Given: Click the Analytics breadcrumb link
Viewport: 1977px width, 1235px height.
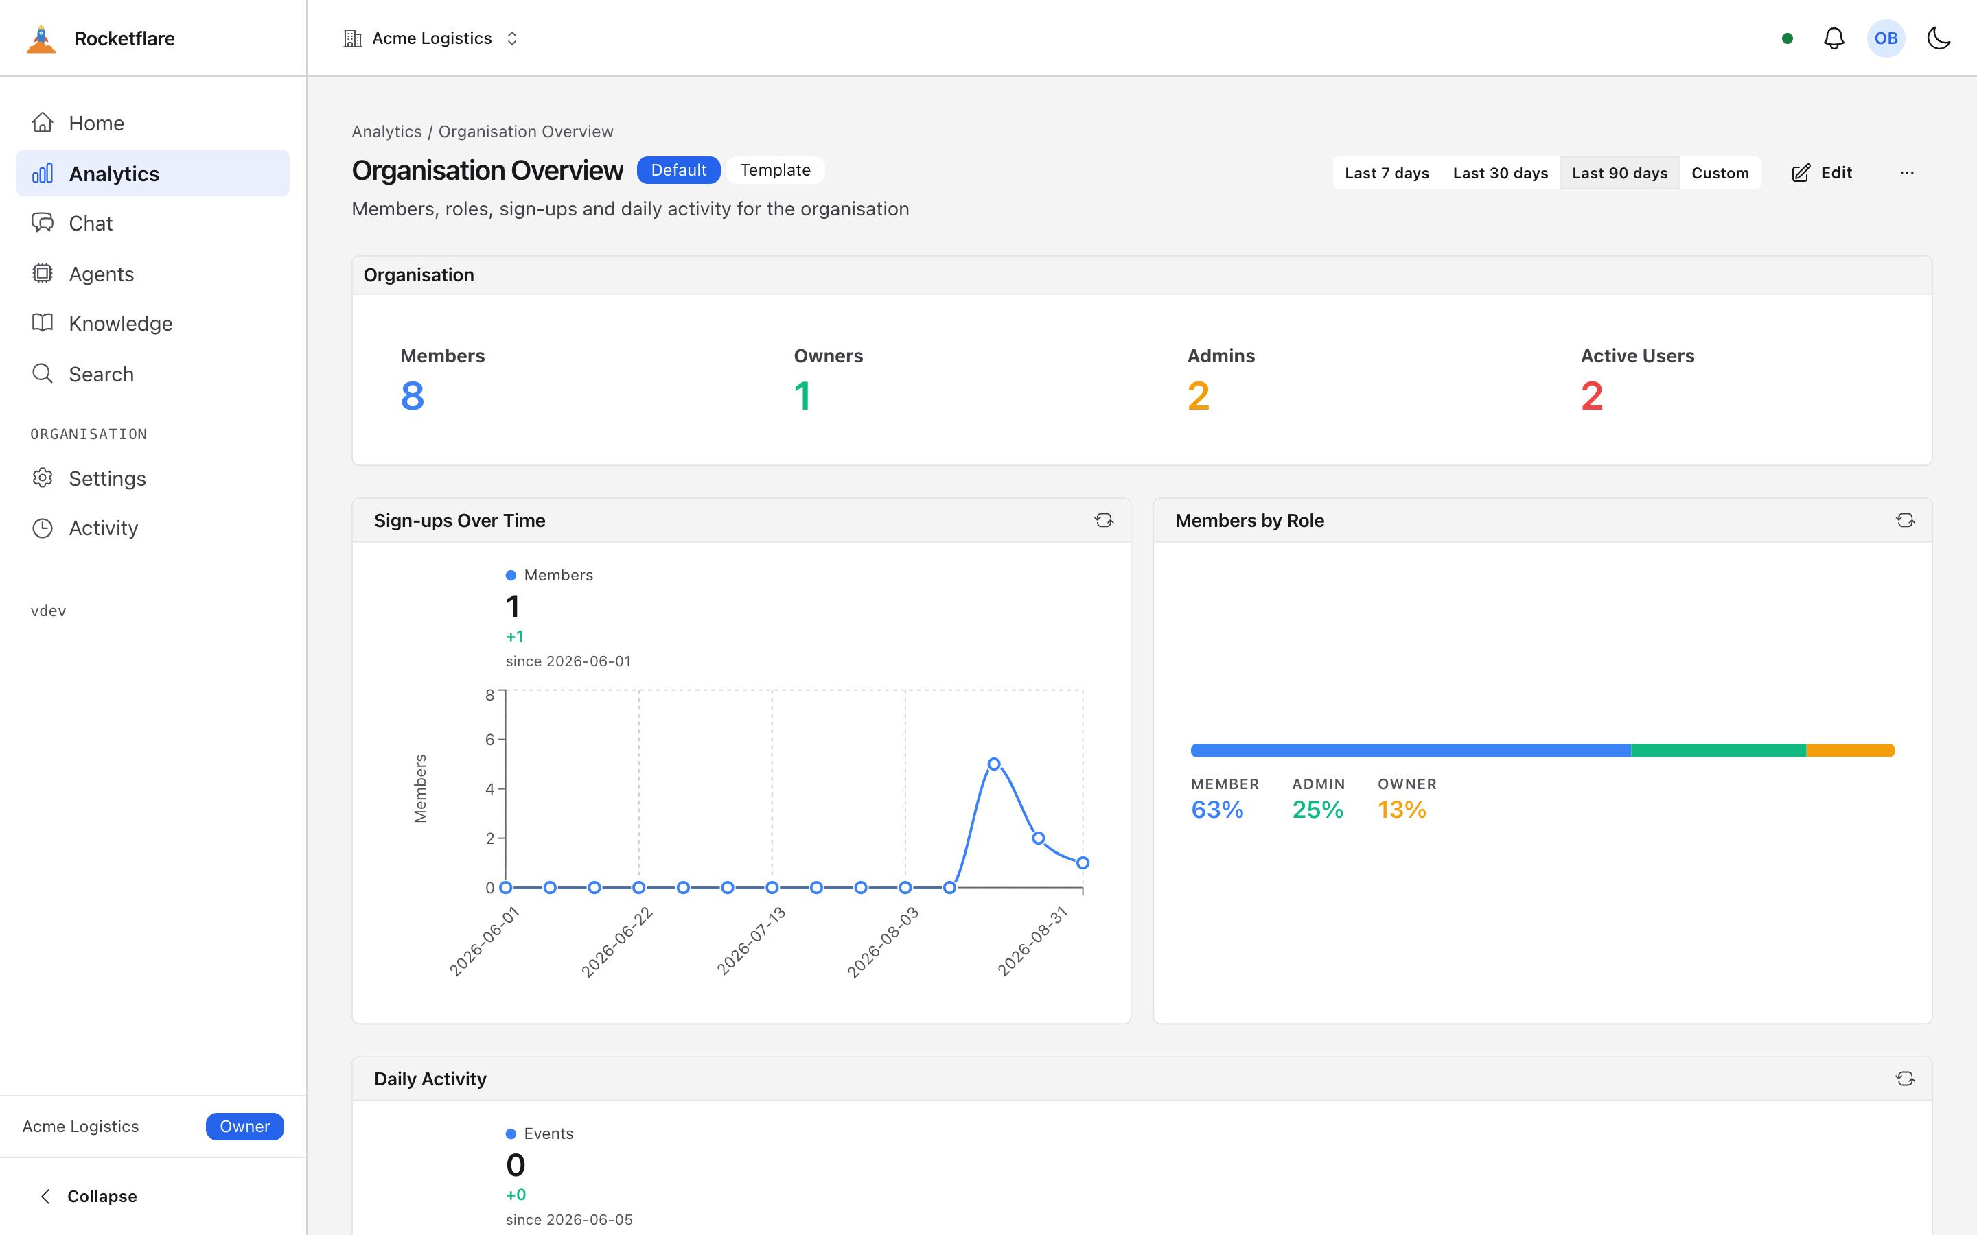Looking at the screenshot, I should coord(386,132).
